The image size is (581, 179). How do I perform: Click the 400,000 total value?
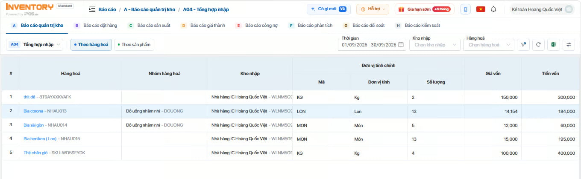click(566, 153)
